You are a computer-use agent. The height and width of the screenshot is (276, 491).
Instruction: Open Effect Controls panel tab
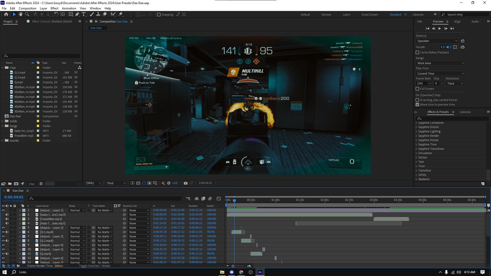52,21
